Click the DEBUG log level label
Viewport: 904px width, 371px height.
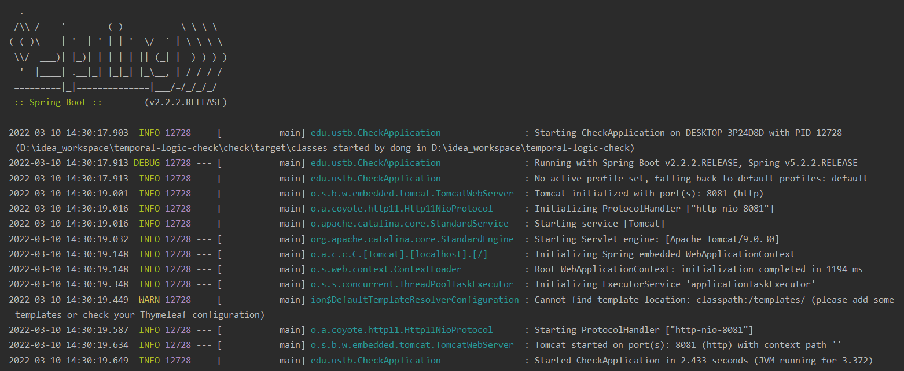click(146, 163)
